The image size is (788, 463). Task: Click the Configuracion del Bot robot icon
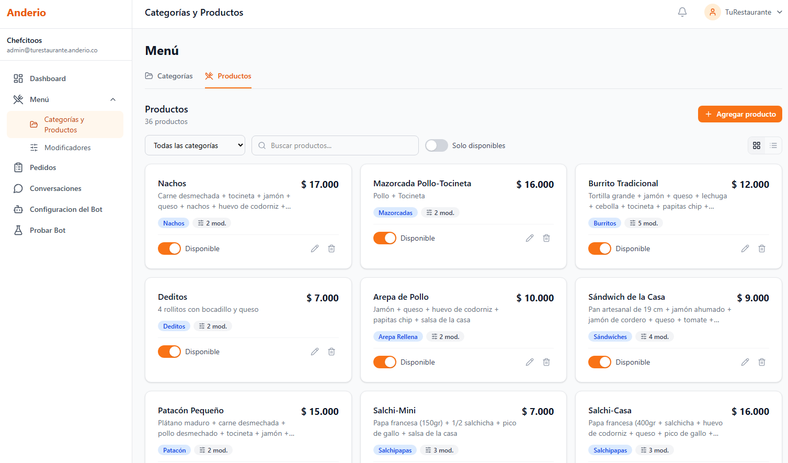pos(18,209)
